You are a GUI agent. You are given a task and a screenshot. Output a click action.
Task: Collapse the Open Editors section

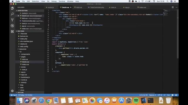[x=22, y=10]
